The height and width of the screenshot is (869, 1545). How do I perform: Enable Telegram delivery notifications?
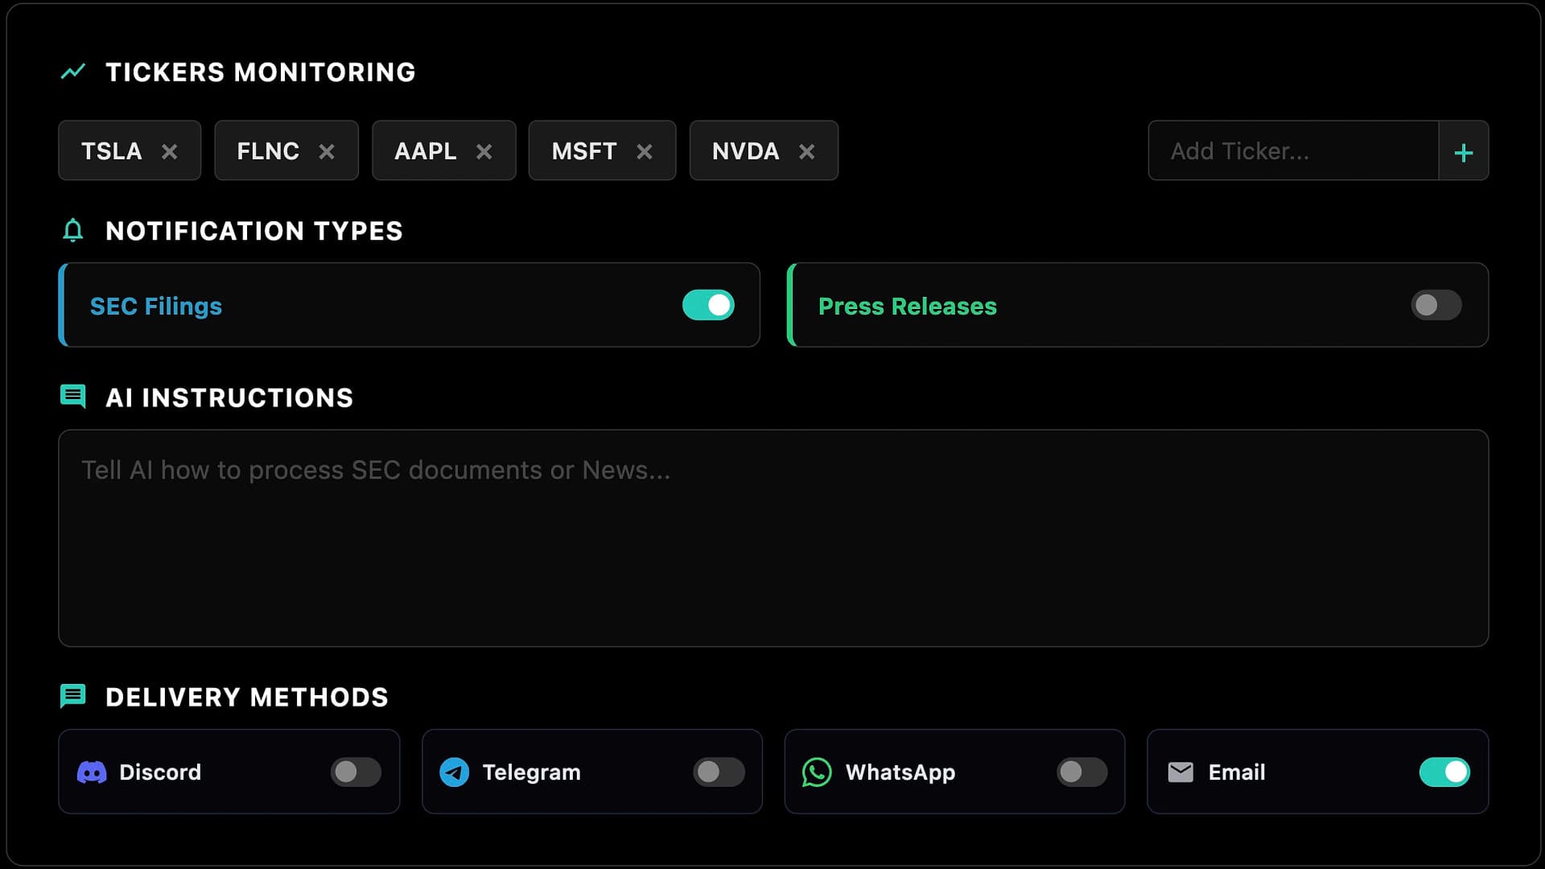coord(719,772)
